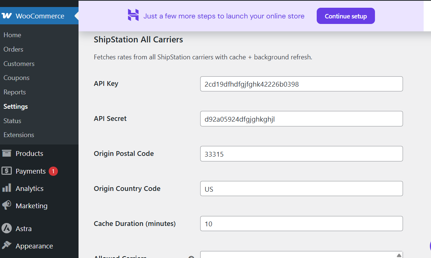Click the Products archive icon
The width and height of the screenshot is (431, 258).
coord(7,153)
